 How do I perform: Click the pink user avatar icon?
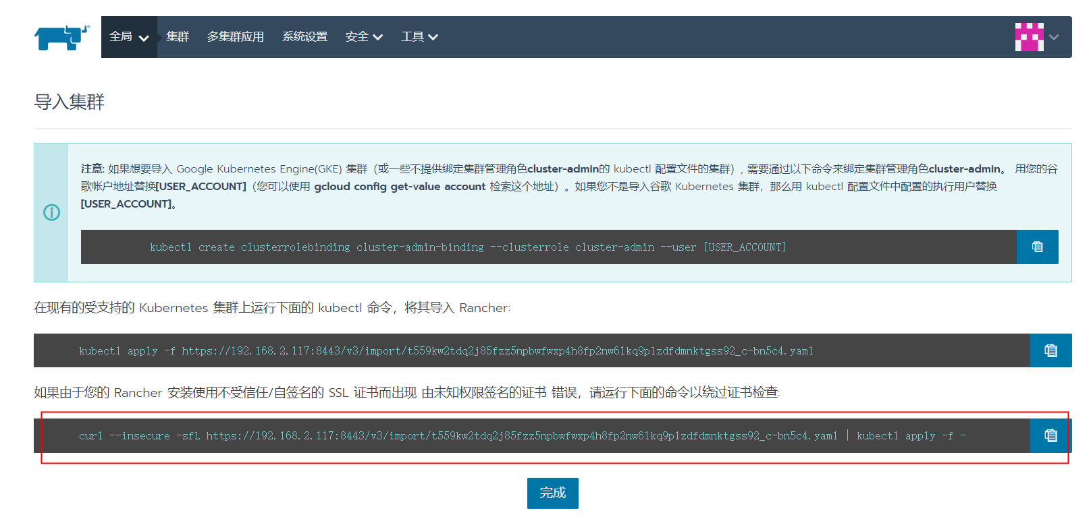tap(1030, 37)
